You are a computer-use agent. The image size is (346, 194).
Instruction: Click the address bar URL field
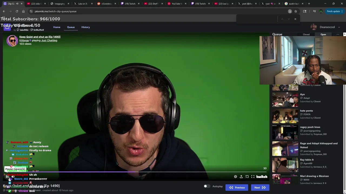coord(159,11)
